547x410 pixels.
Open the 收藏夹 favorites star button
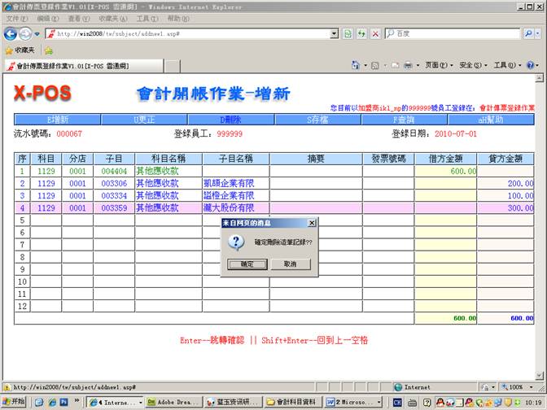(20, 50)
